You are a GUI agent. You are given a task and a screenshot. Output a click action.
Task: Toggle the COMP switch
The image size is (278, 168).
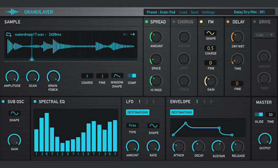132,76
